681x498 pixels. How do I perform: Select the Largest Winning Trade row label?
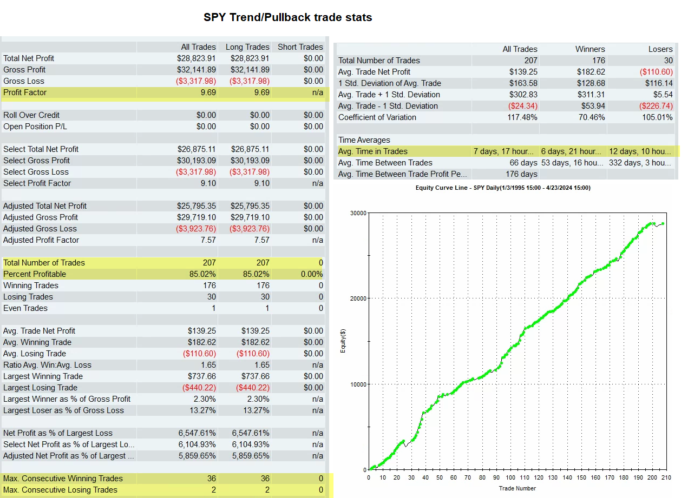(43, 376)
